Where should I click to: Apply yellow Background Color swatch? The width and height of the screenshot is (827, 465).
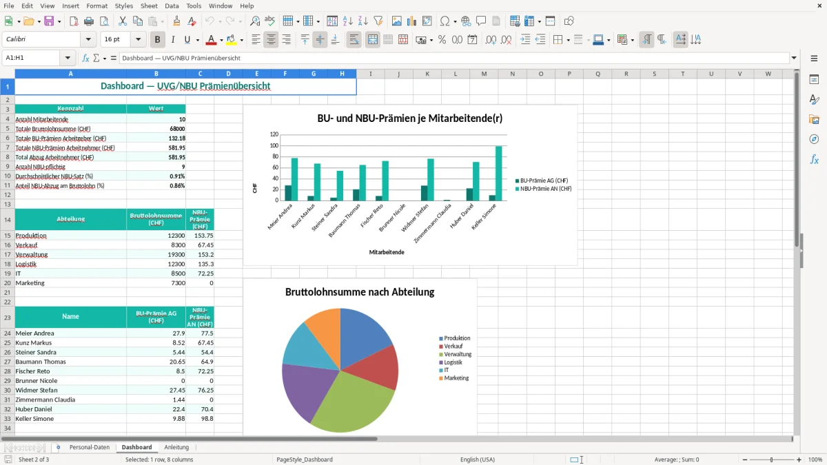coord(231,40)
